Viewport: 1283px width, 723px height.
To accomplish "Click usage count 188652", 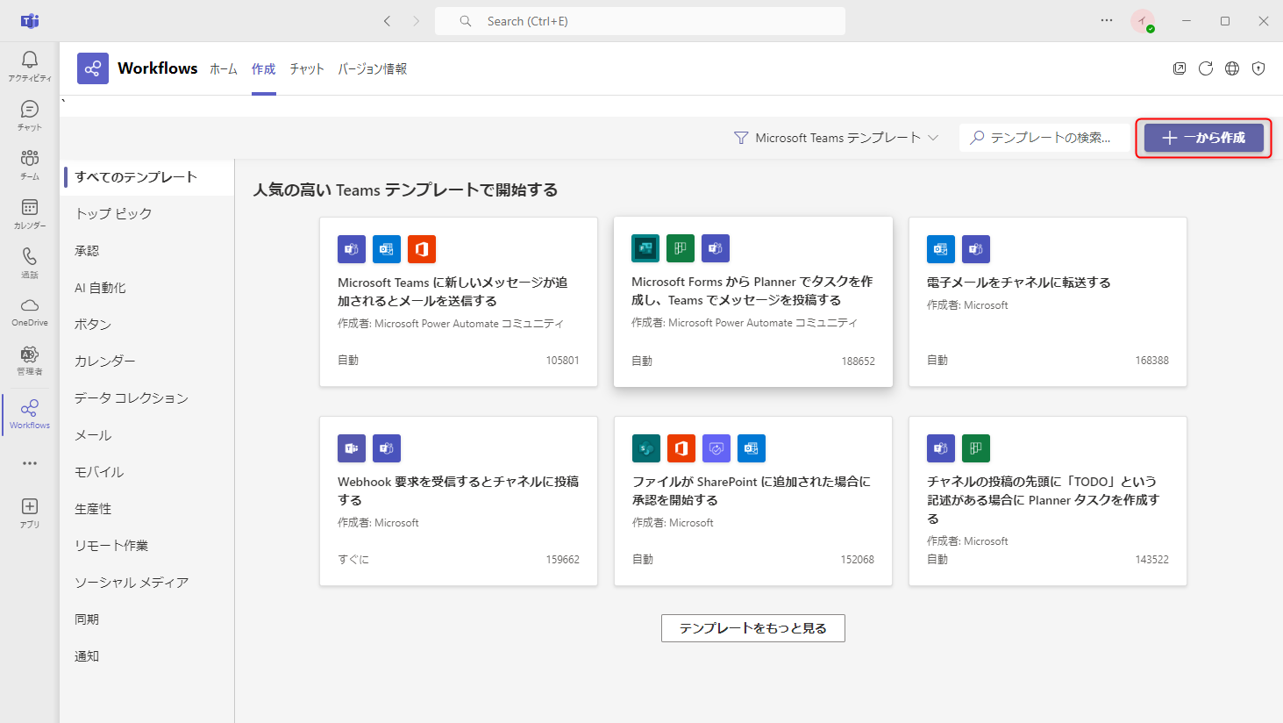I will (858, 361).
